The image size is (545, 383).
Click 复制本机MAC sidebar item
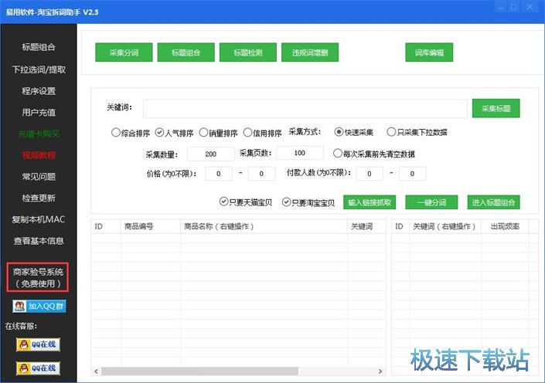(38, 219)
